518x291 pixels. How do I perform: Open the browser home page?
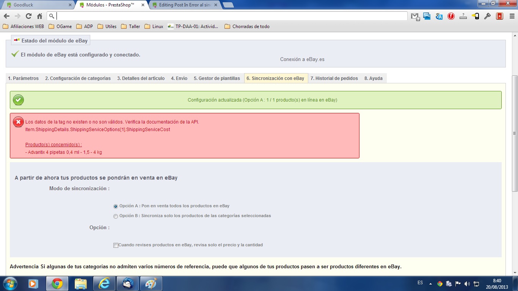pyautogui.click(x=39, y=16)
